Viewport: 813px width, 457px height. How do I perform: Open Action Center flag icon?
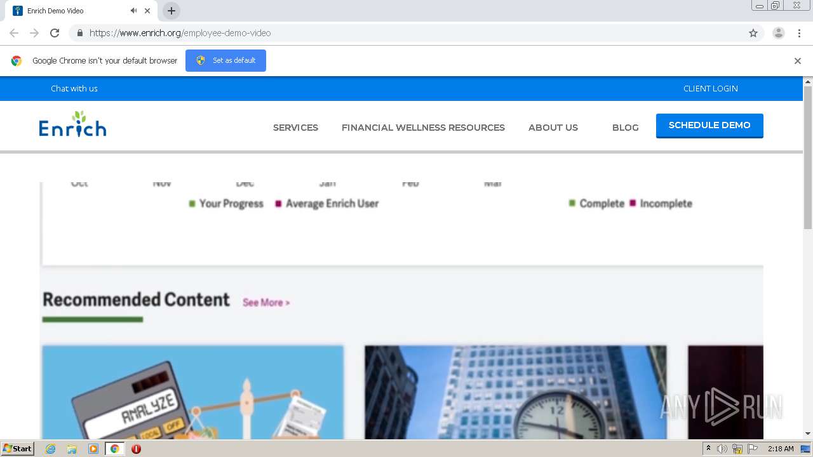pyautogui.click(x=753, y=449)
